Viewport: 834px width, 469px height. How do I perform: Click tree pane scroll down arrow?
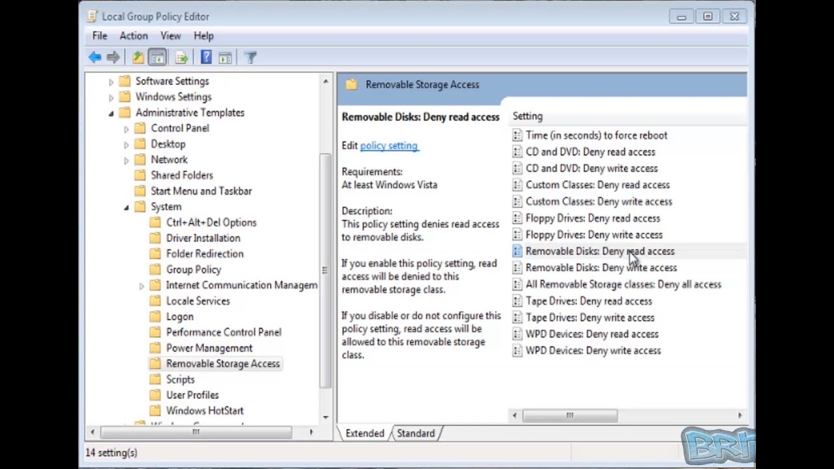pyautogui.click(x=325, y=417)
